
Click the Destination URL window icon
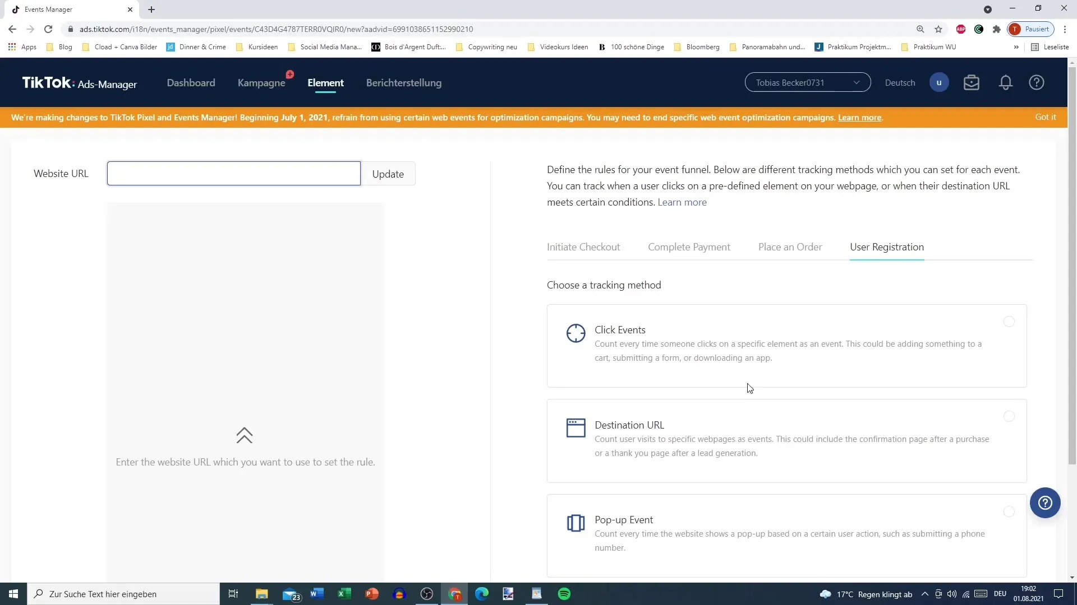point(576,428)
